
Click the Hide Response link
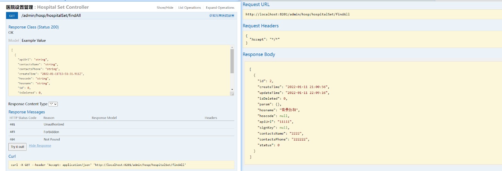[40, 146]
